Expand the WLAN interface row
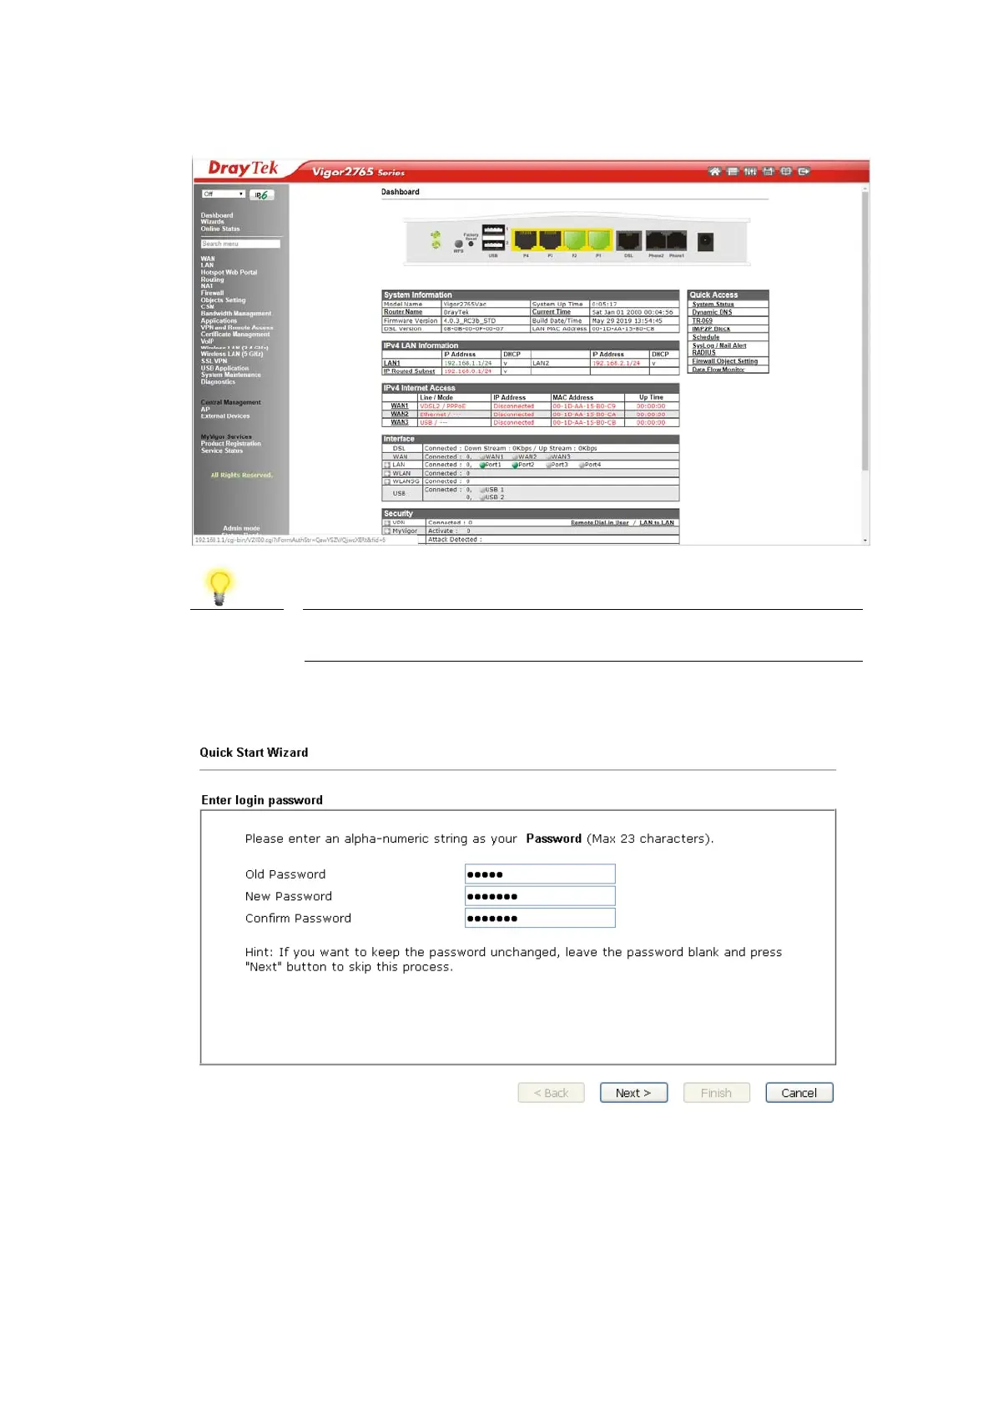Image resolution: width=993 pixels, height=1405 pixels. point(387,473)
